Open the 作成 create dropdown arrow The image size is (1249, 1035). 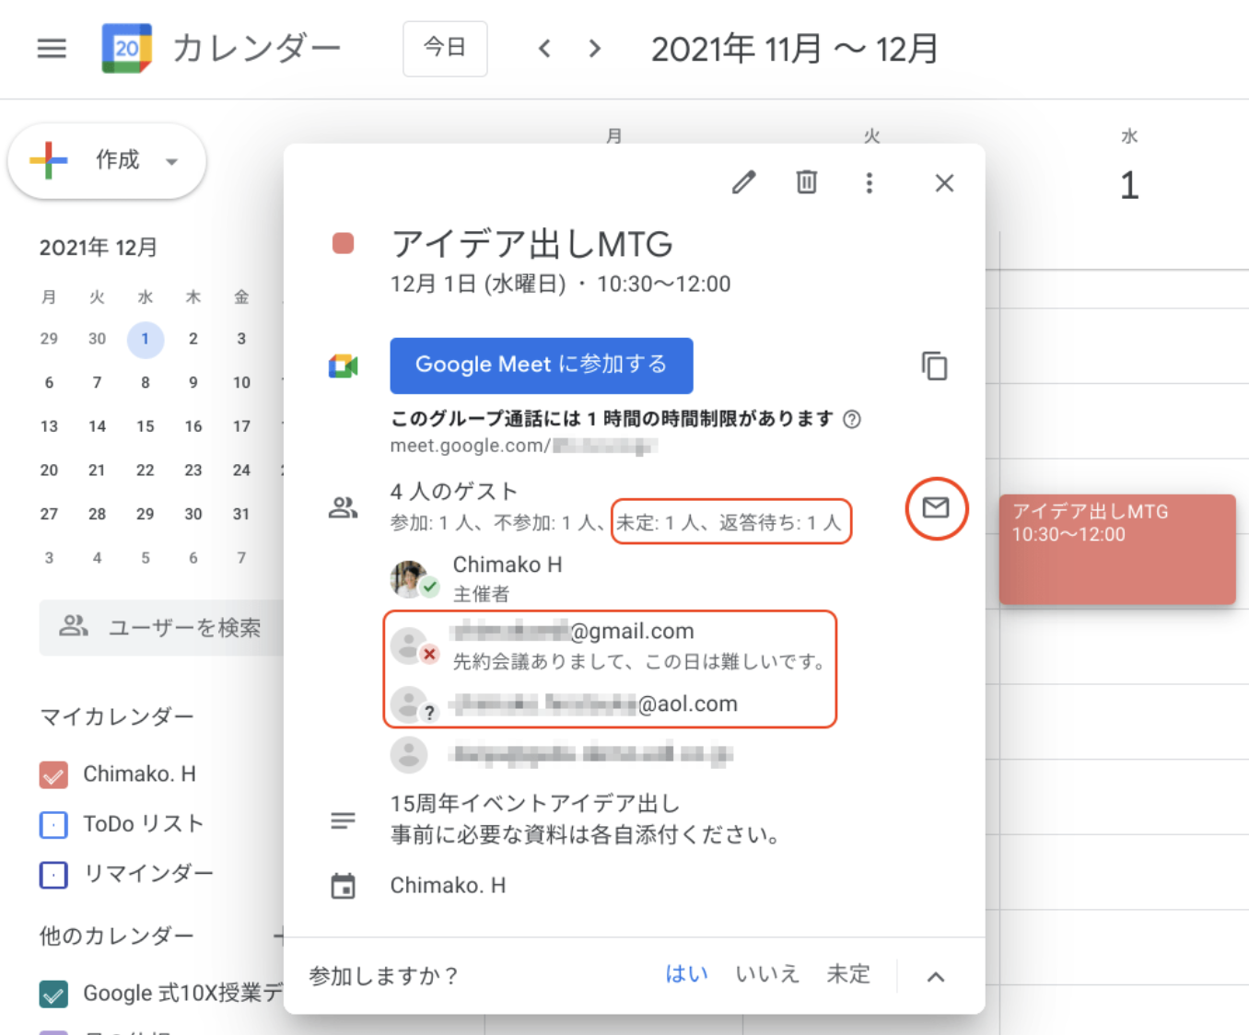[x=171, y=161]
